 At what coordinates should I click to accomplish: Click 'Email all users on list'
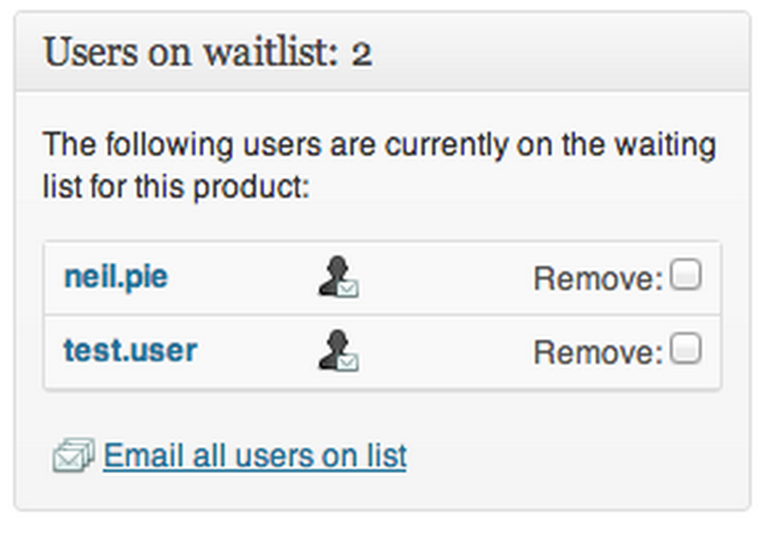255,454
